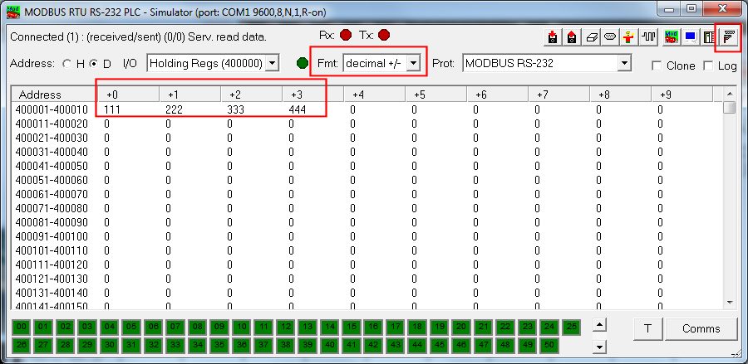Select register cell with value 444
This screenshot has width=748, height=364.
tap(298, 110)
